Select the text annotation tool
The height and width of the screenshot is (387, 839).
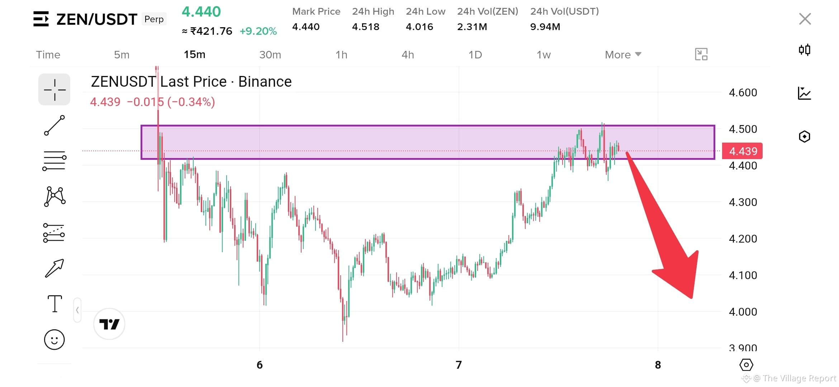54,304
